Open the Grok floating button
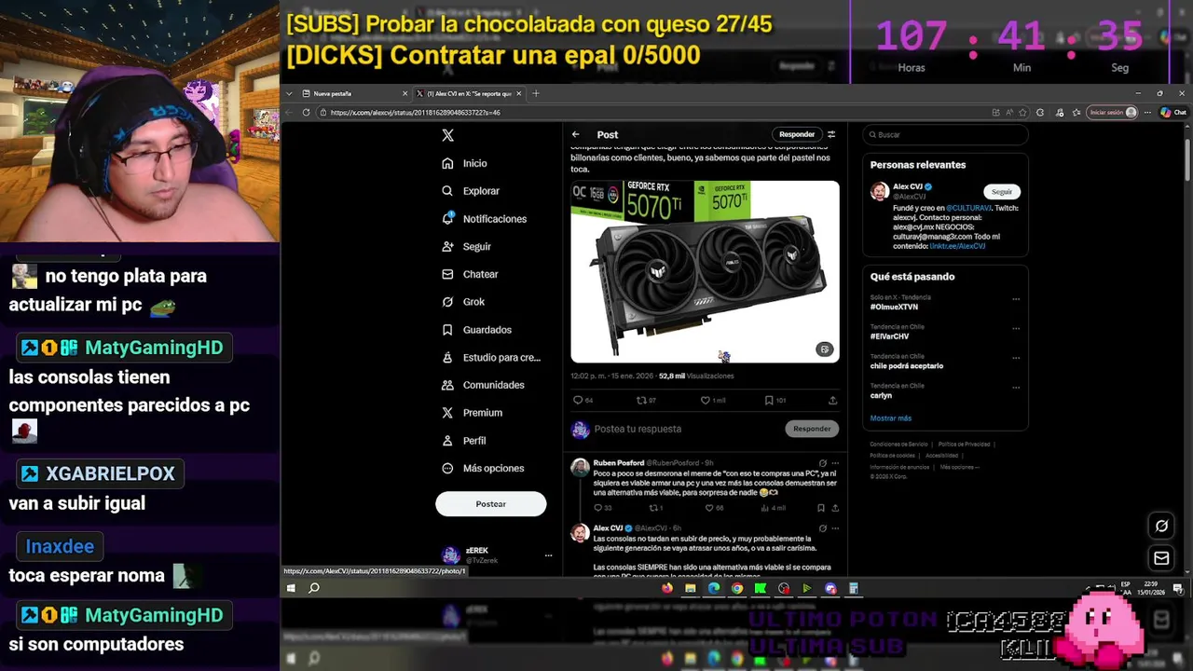 coord(1161,526)
